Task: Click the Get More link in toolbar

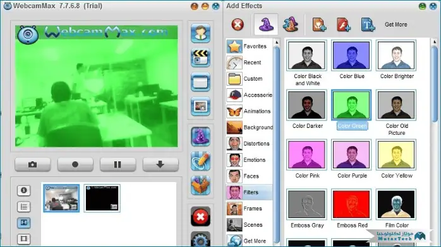Action: point(396,25)
